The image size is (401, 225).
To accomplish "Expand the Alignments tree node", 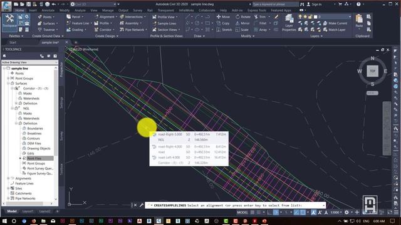I will [8, 178].
